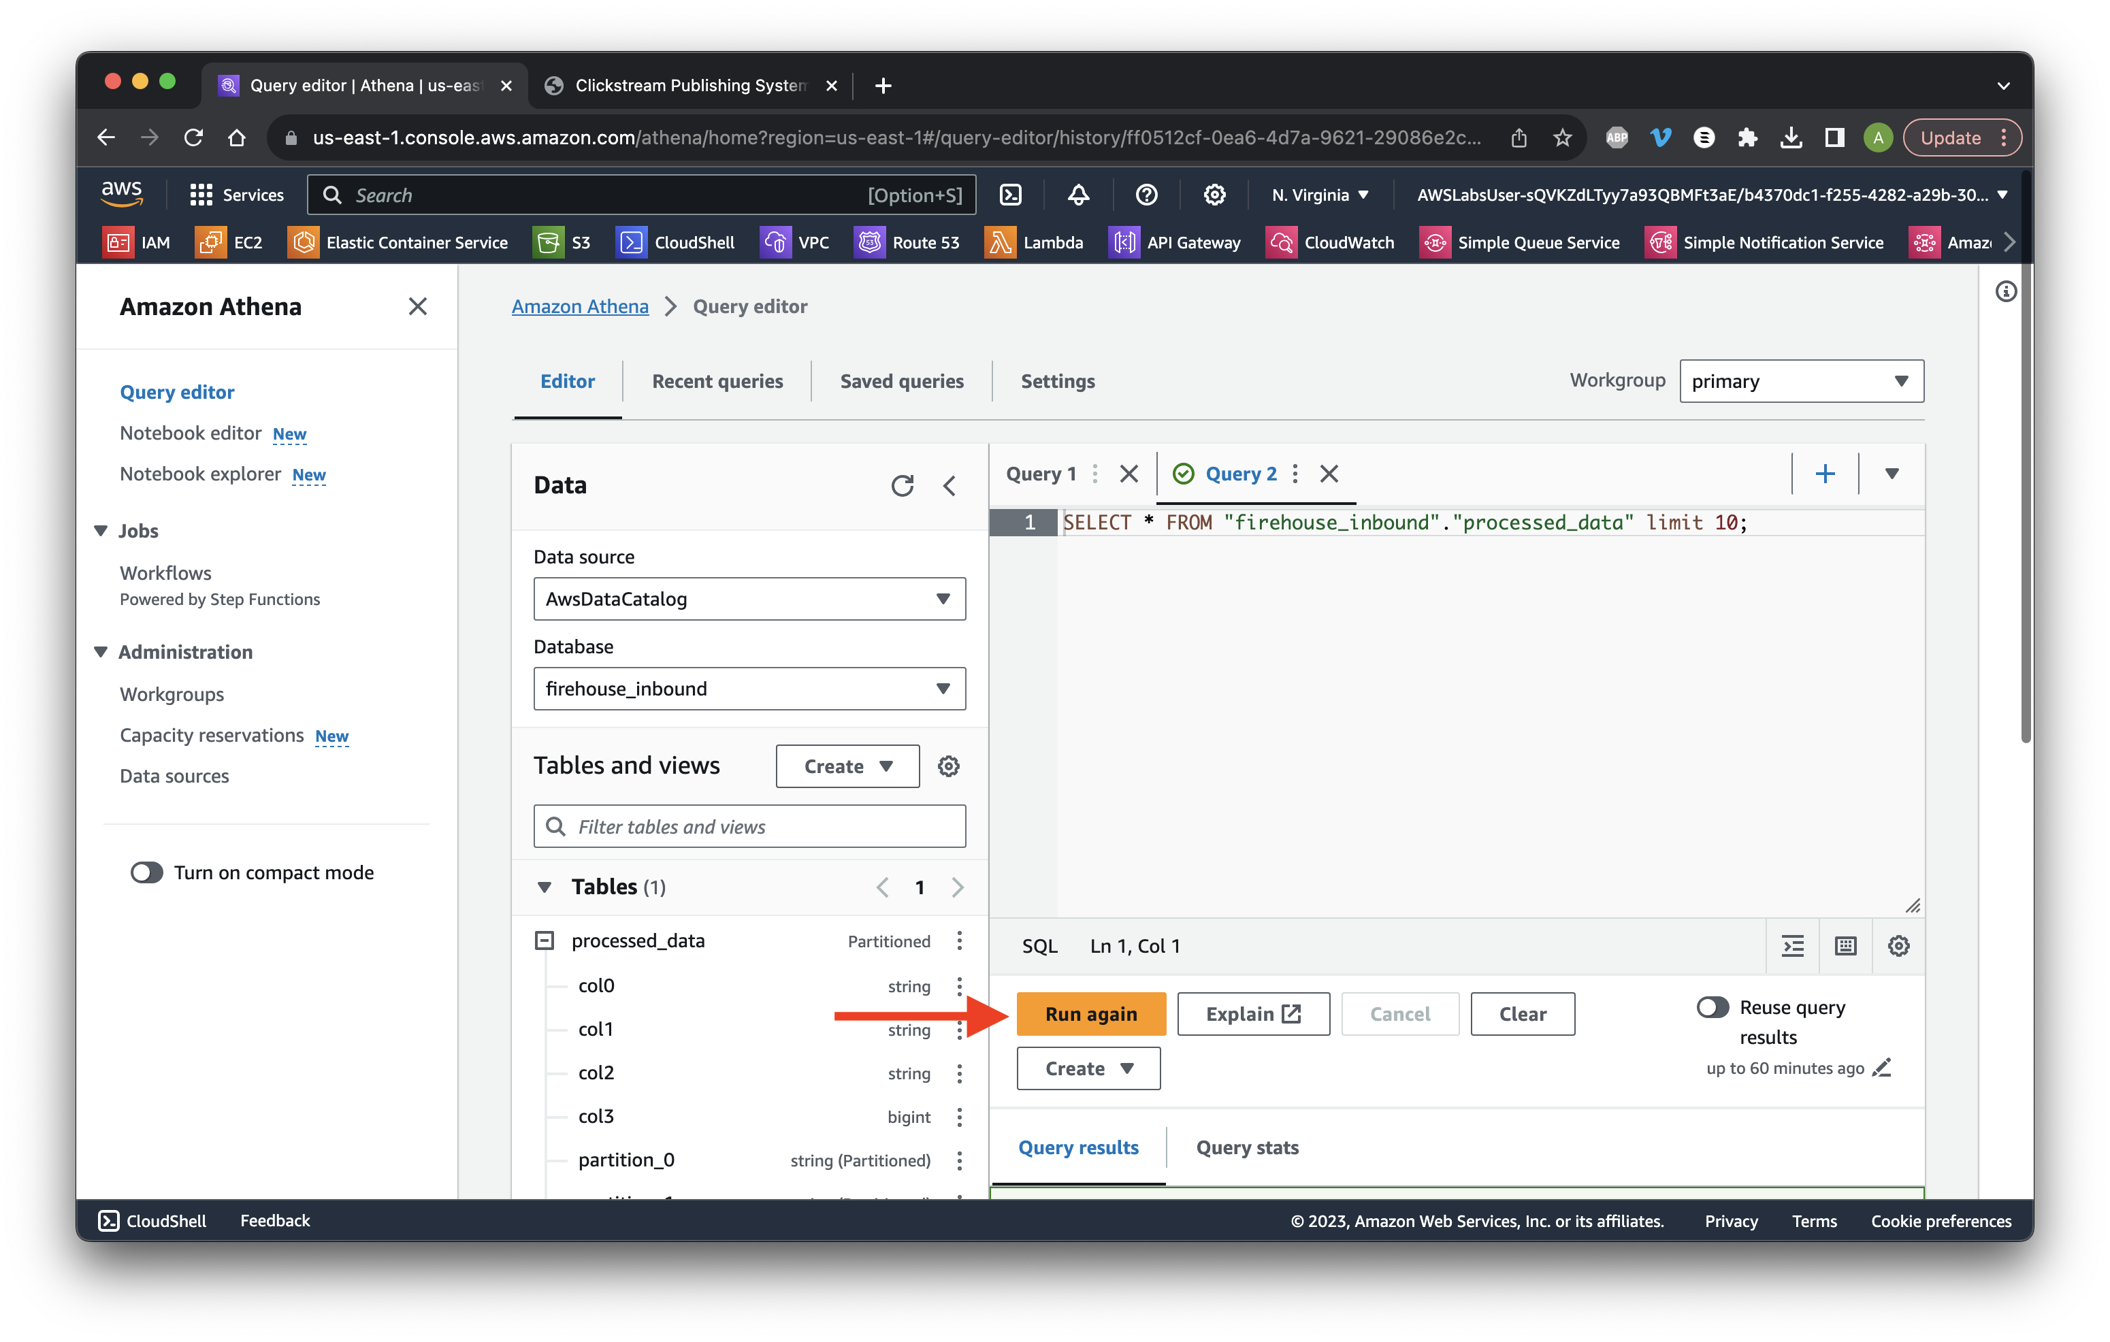This screenshot has width=2110, height=1342.
Task: Open the EC2 service shortcut
Action: 229,242
